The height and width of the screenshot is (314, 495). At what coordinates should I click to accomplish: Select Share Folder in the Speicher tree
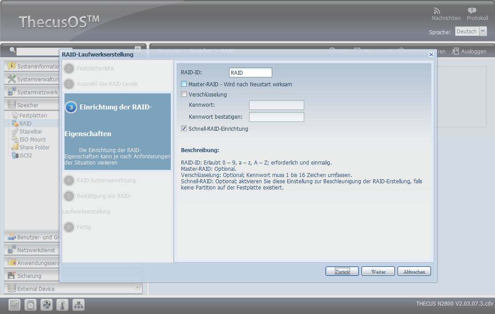pyautogui.click(x=35, y=147)
